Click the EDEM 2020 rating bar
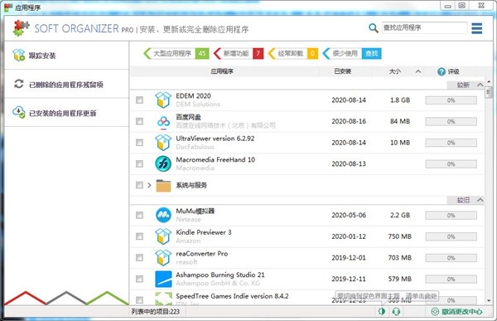Image resolution: width=497 pixels, height=321 pixels. click(451, 100)
